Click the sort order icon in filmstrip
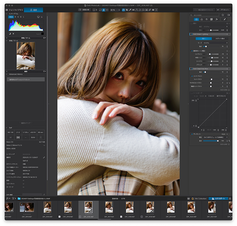 point(8,198)
